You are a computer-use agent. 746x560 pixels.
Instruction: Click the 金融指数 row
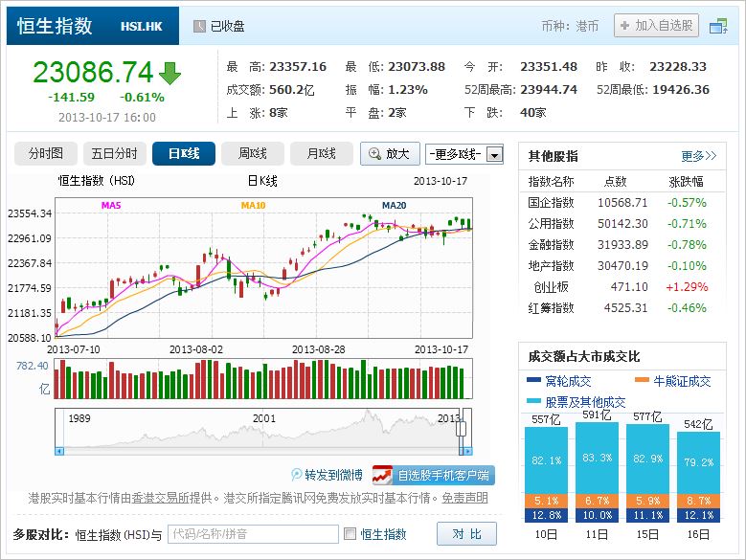[622, 244]
